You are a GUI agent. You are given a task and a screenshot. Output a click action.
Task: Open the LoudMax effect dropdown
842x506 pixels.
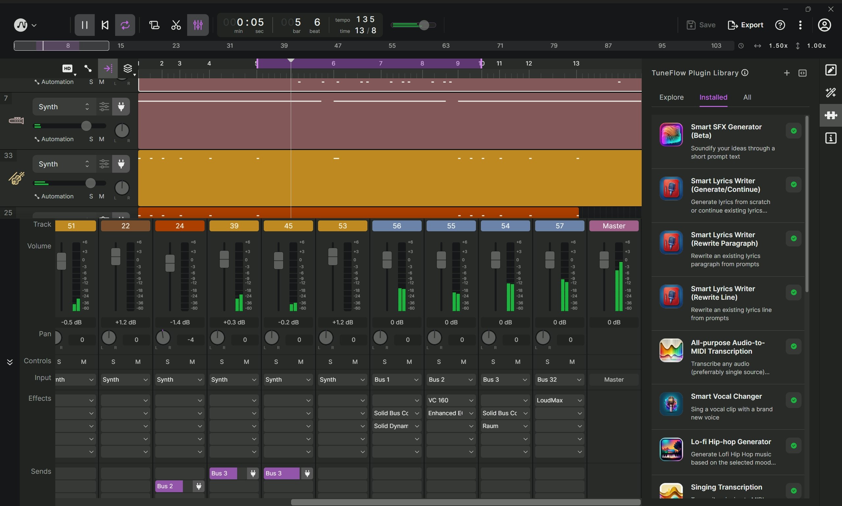pyautogui.click(x=559, y=400)
